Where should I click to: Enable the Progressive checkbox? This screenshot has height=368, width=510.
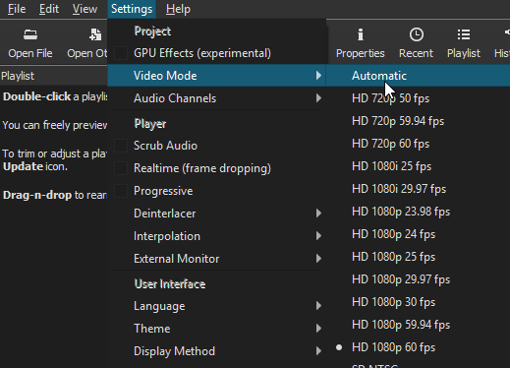[x=121, y=191]
